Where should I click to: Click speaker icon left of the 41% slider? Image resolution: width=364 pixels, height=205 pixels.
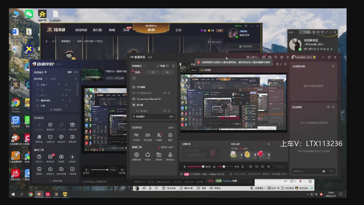coord(214,167)
